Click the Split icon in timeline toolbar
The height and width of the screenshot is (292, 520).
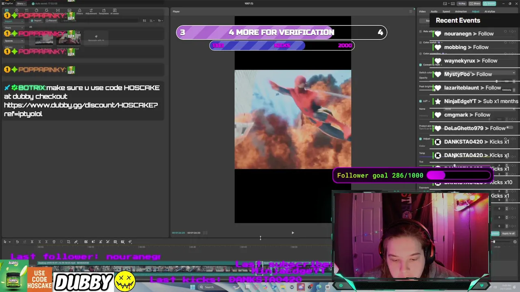pos(32,242)
